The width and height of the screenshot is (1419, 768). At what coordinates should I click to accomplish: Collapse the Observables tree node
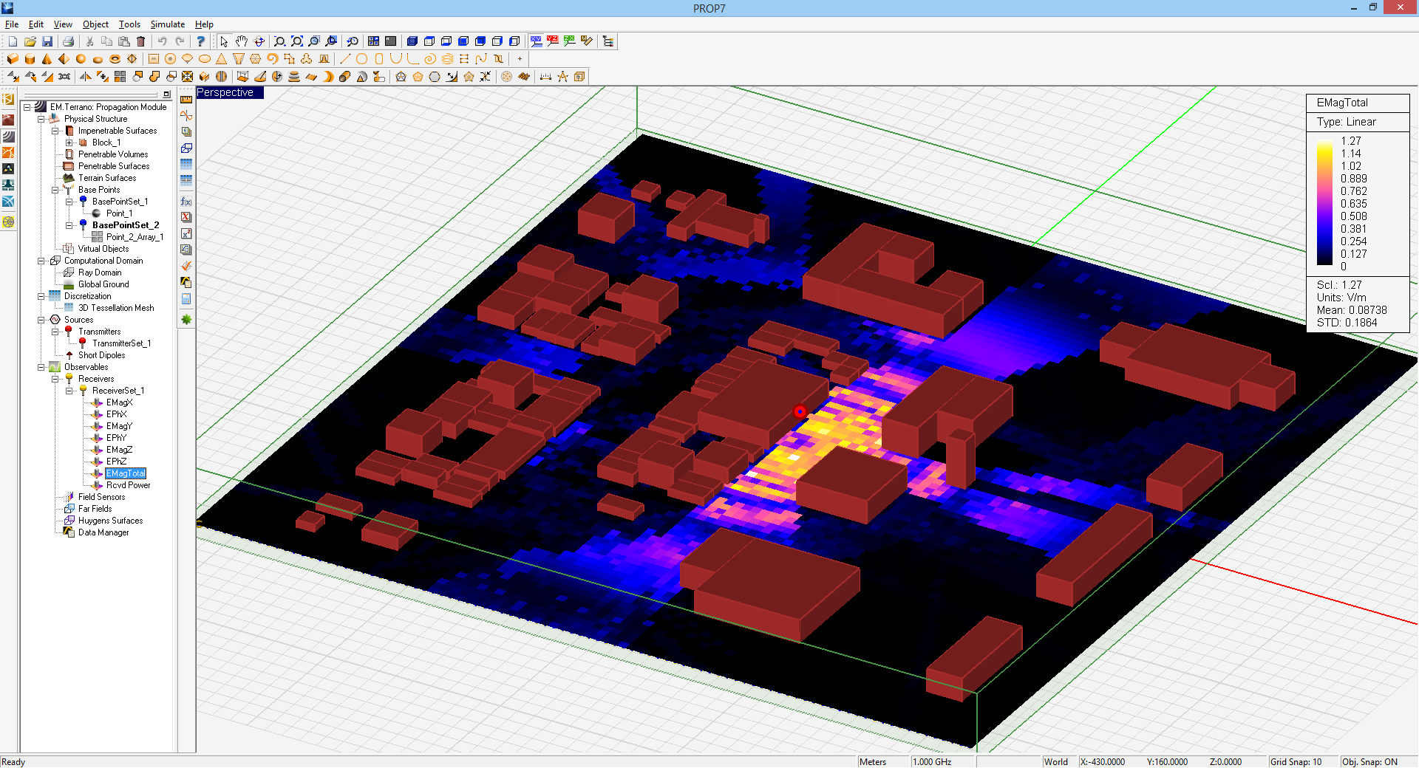tap(41, 367)
